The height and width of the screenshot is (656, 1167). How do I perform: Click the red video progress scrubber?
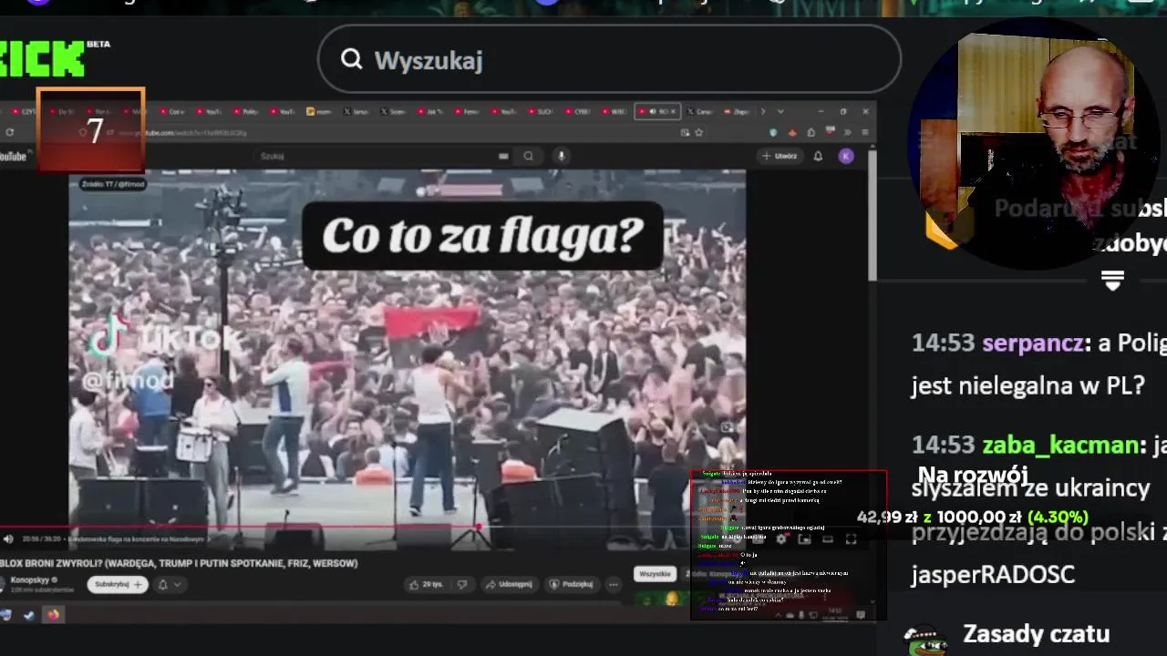[479, 527]
